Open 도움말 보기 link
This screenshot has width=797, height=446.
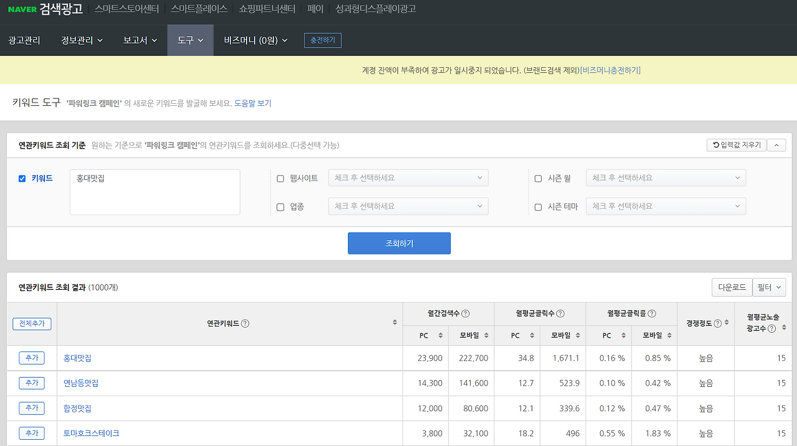point(253,103)
